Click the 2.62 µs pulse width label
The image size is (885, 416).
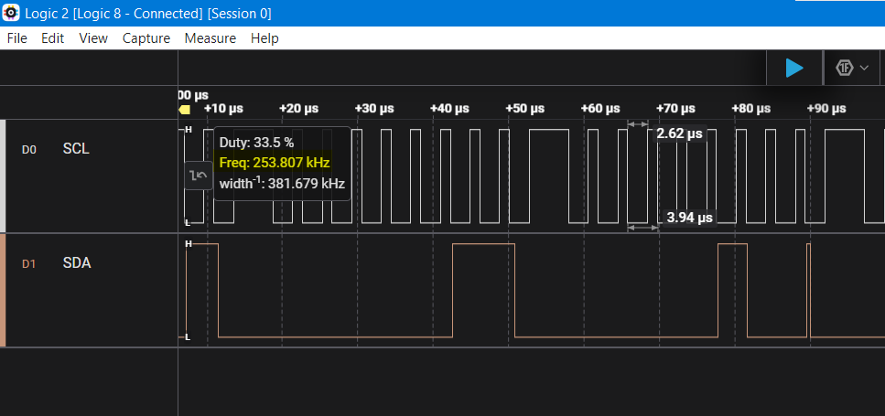click(x=680, y=133)
